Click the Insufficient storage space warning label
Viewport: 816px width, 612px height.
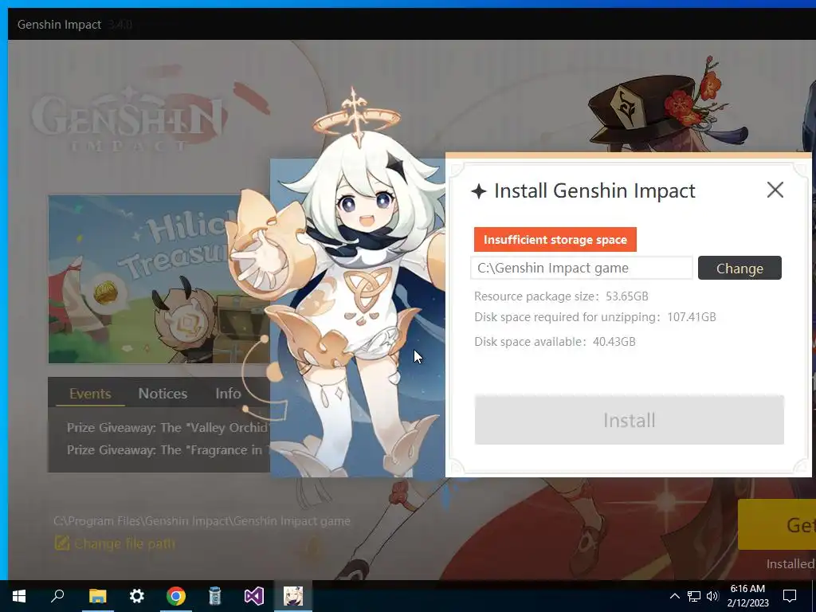click(x=555, y=239)
